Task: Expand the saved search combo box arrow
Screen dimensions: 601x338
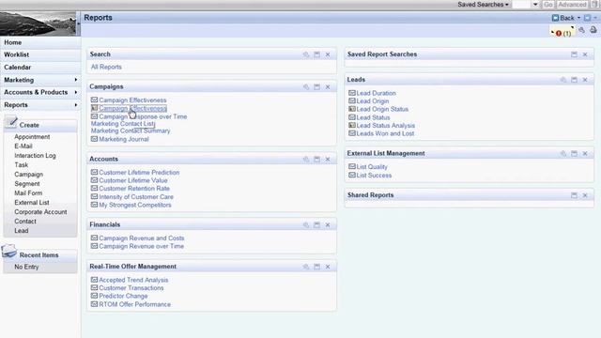Action: [x=535, y=5]
